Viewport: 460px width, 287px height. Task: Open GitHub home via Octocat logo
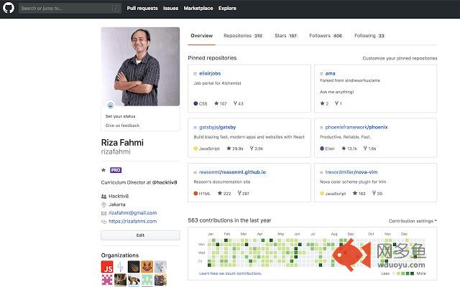(9, 8)
